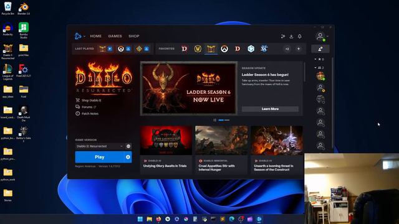The height and width of the screenshot is (224, 399).
Task: Click the friends list scrollbar
Action: tap(332, 103)
